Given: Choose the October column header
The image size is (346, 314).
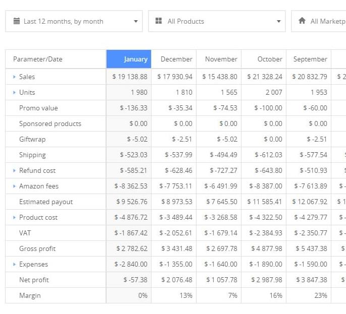Looking at the screenshot, I should pos(264,59).
